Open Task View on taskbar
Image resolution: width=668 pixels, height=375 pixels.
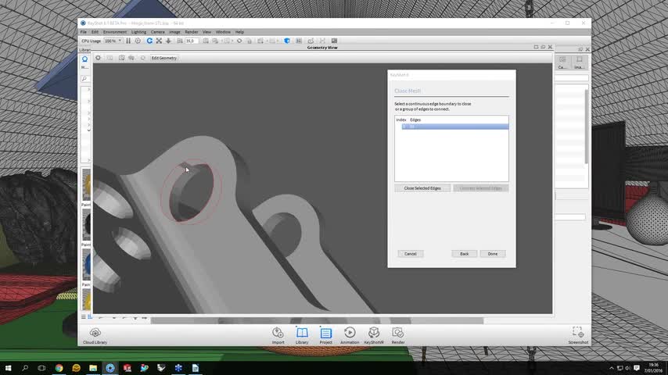pos(41,368)
